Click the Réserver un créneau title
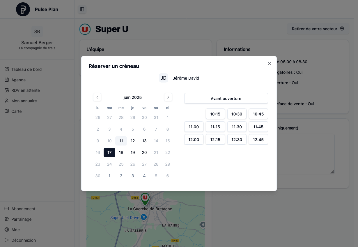Image resolution: width=358 pixels, height=247 pixels. point(114,66)
